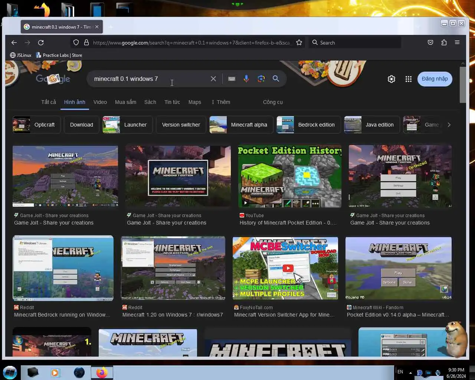Filter images by Minecraft alpha chip
The width and height of the screenshot is (475, 380).
click(x=241, y=125)
